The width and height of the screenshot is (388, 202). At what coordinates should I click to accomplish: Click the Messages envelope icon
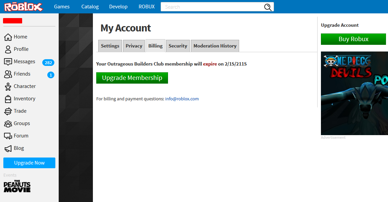pos(8,62)
